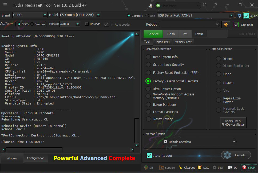Click the Execute button

pos(236,155)
